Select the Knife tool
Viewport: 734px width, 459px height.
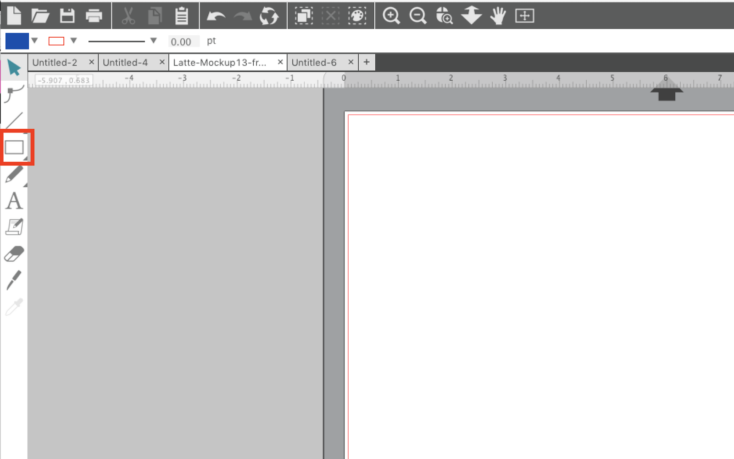coord(14,279)
